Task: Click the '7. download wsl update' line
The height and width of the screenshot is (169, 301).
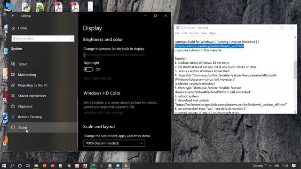Action: pyautogui.click(x=191, y=100)
